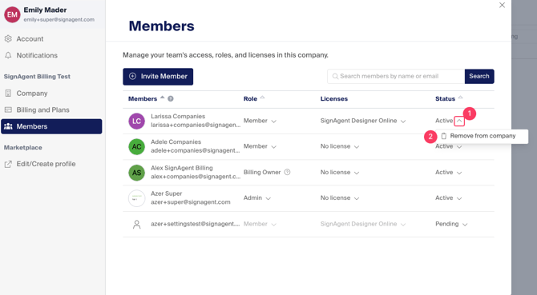Click the placeholder person icon for pending invite
The height and width of the screenshot is (295, 537).
(x=136, y=224)
